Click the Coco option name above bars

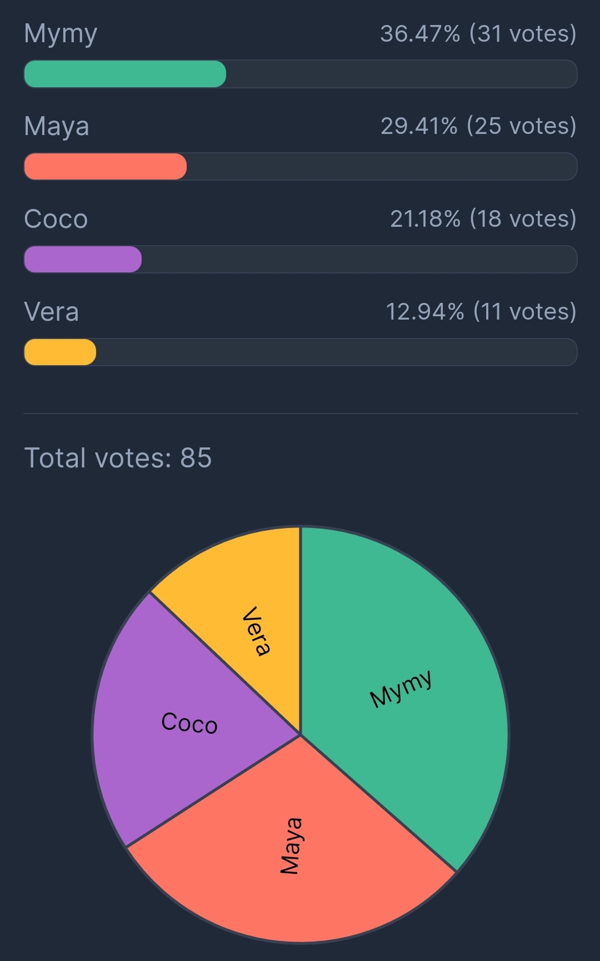click(x=56, y=220)
